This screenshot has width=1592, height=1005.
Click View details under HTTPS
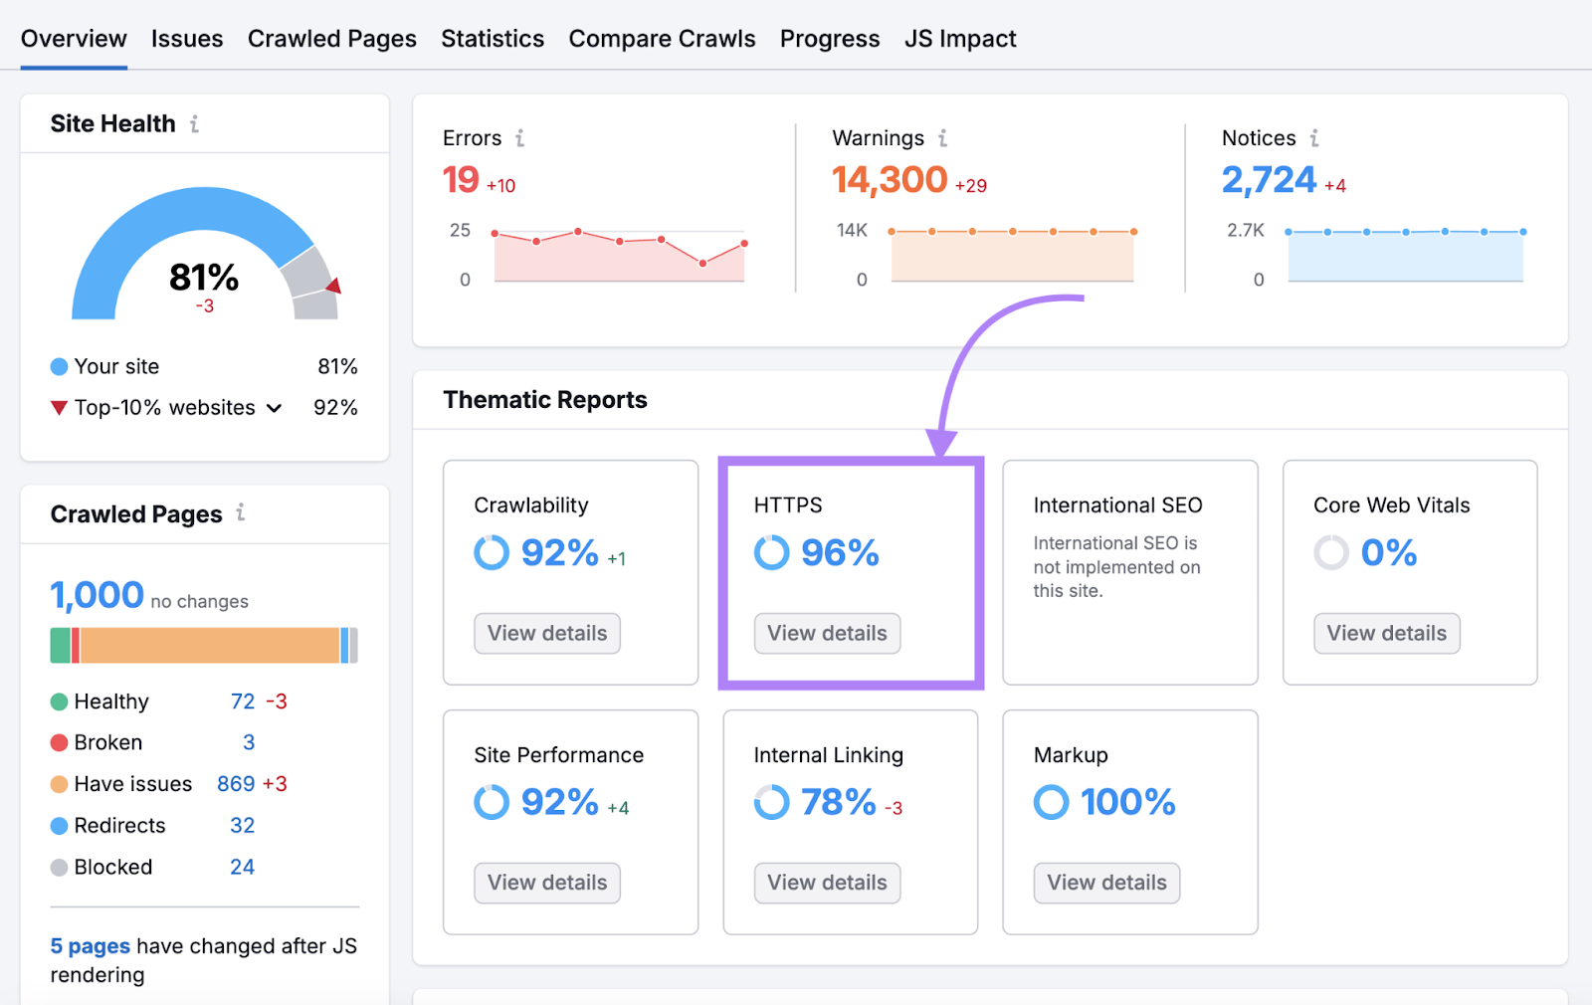pos(827,633)
